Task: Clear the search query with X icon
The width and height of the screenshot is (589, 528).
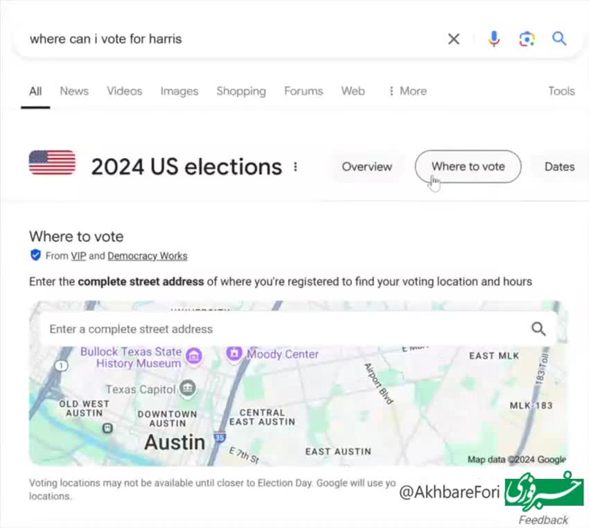Action: pyautogui.click(x=454, y=39)
